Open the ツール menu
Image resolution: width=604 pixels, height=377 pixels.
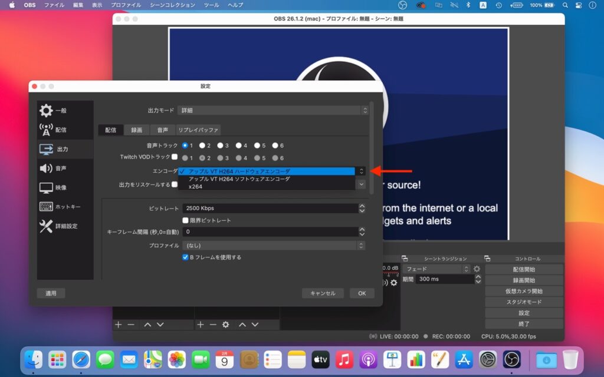click(x=211, y=5)
